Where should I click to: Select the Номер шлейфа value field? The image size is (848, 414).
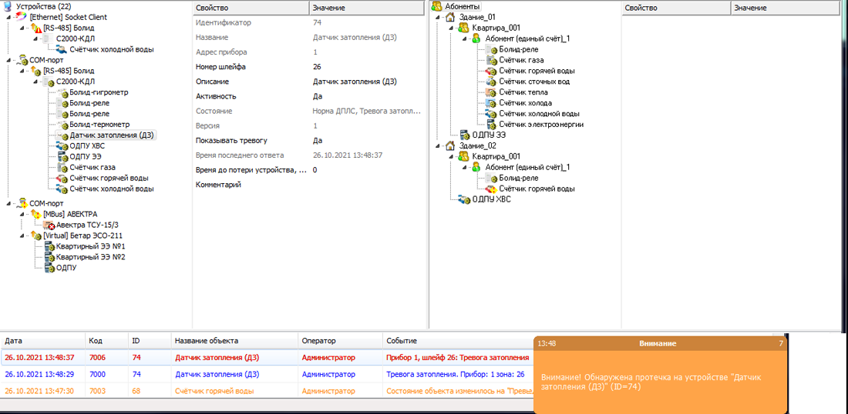pyautogui.click(x=366, y=67)
